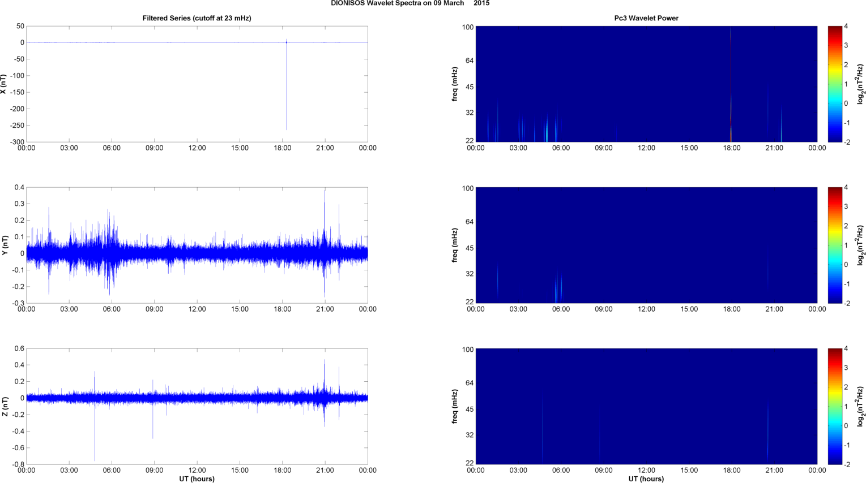Click the '-0.3' tick on the Y plot axis
866x483 pixels.
(18, 303)
